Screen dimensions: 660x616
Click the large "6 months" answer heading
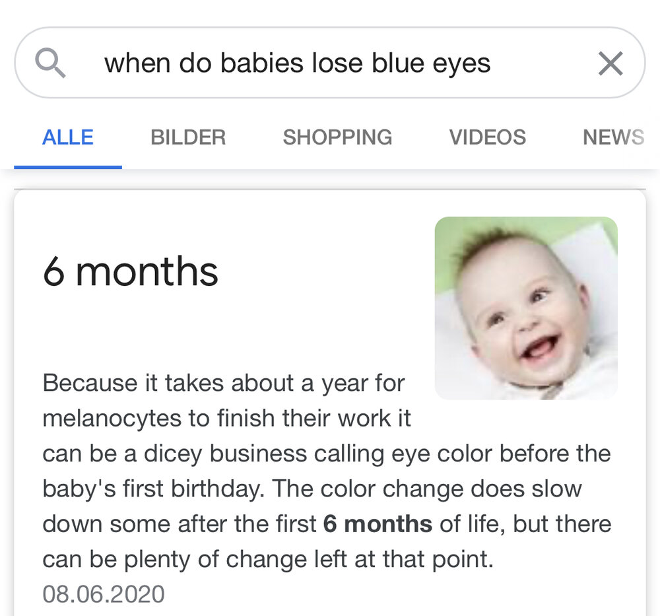131,271
